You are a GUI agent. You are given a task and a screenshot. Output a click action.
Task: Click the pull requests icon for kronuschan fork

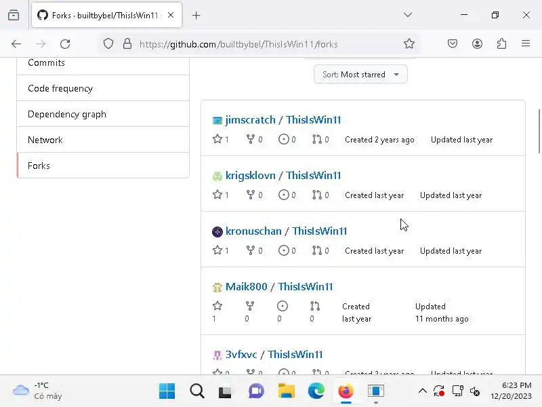click(x=316, y=250)
